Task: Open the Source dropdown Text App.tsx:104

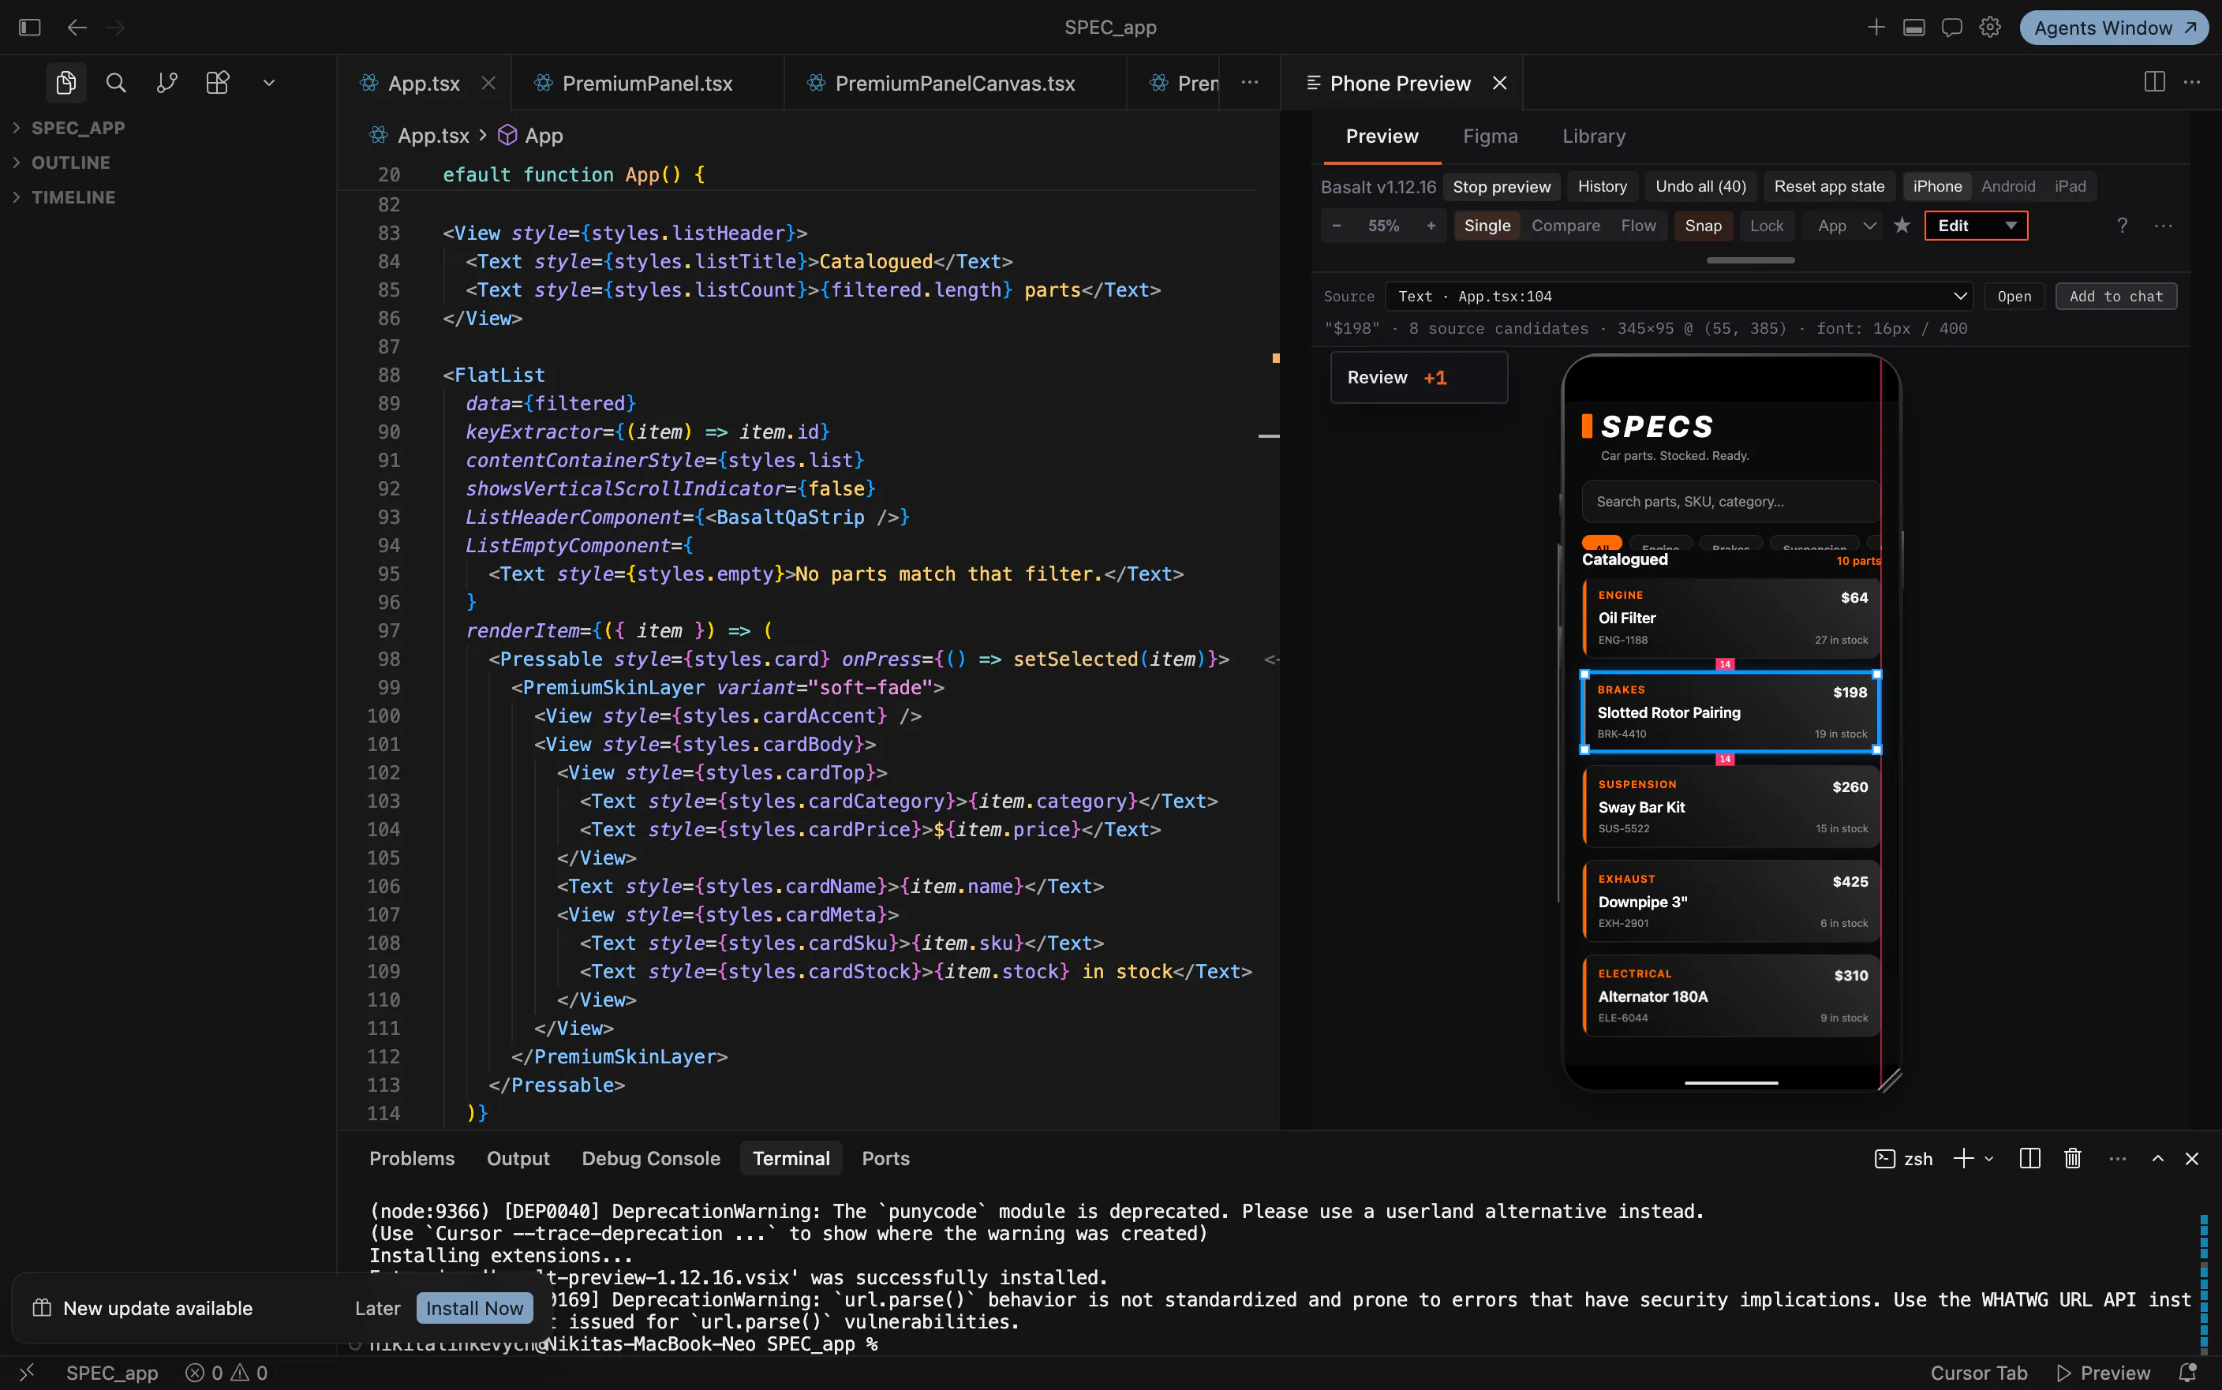Action: point(1678,297)
